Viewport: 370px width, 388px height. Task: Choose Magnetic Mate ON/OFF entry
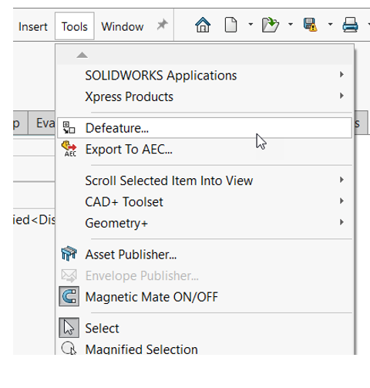click(204, 297)
